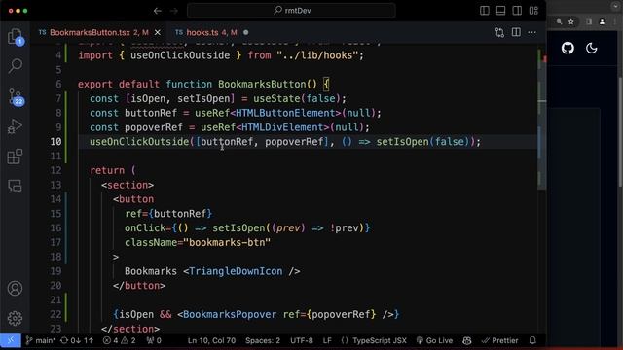Toggle primary sidebar layout icon
Screen dimensions: 623x350
485,11
